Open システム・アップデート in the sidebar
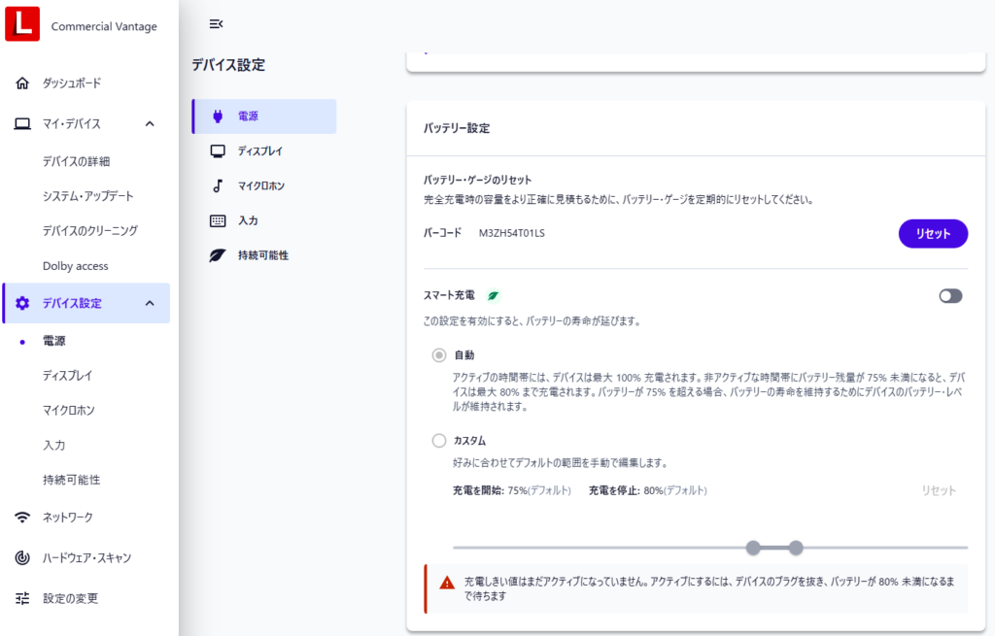The image size is (995, 636). pos(87,196)
